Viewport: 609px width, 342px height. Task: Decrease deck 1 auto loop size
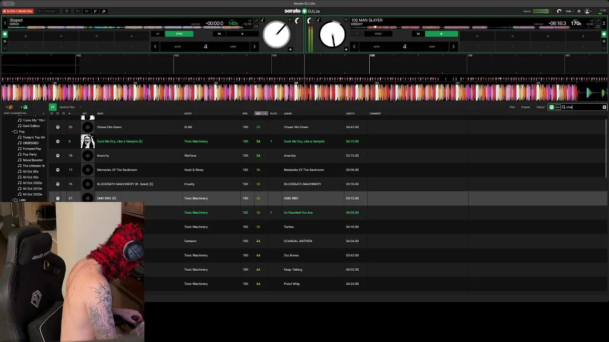point(155,47)
